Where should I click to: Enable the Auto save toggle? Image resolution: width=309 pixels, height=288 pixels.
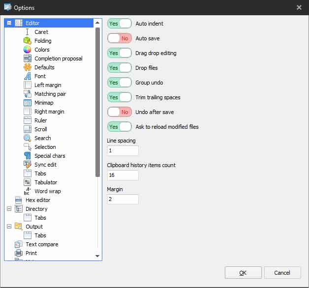[x=120, y=38]
